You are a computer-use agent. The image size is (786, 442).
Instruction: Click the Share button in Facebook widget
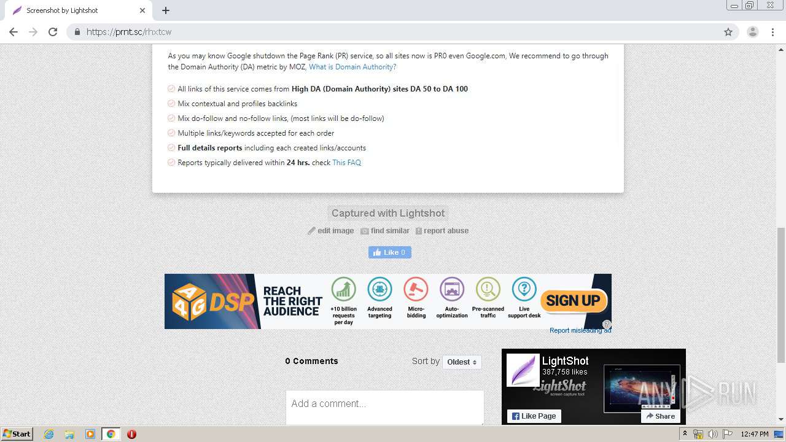(x=661, y=416)
